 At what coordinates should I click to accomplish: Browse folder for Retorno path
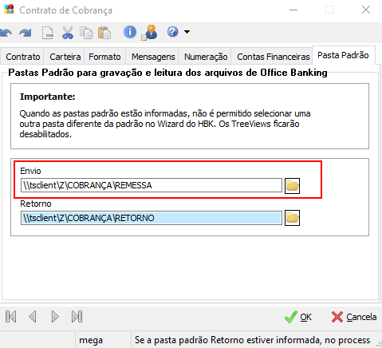[x=292, y=218]
